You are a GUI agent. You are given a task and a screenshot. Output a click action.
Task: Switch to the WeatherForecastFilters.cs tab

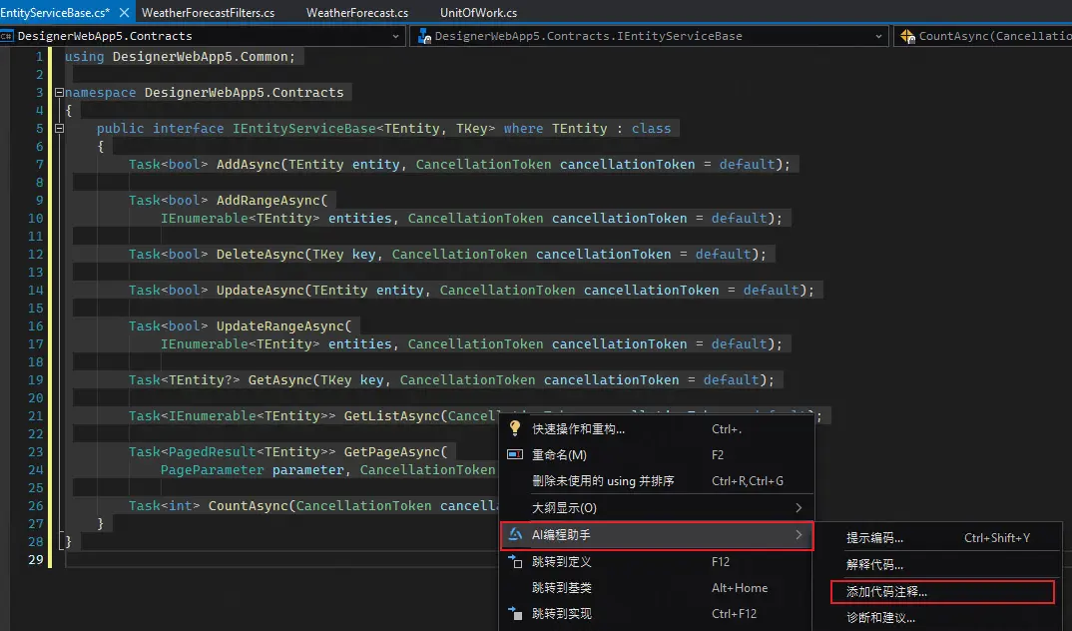point(208,12)
